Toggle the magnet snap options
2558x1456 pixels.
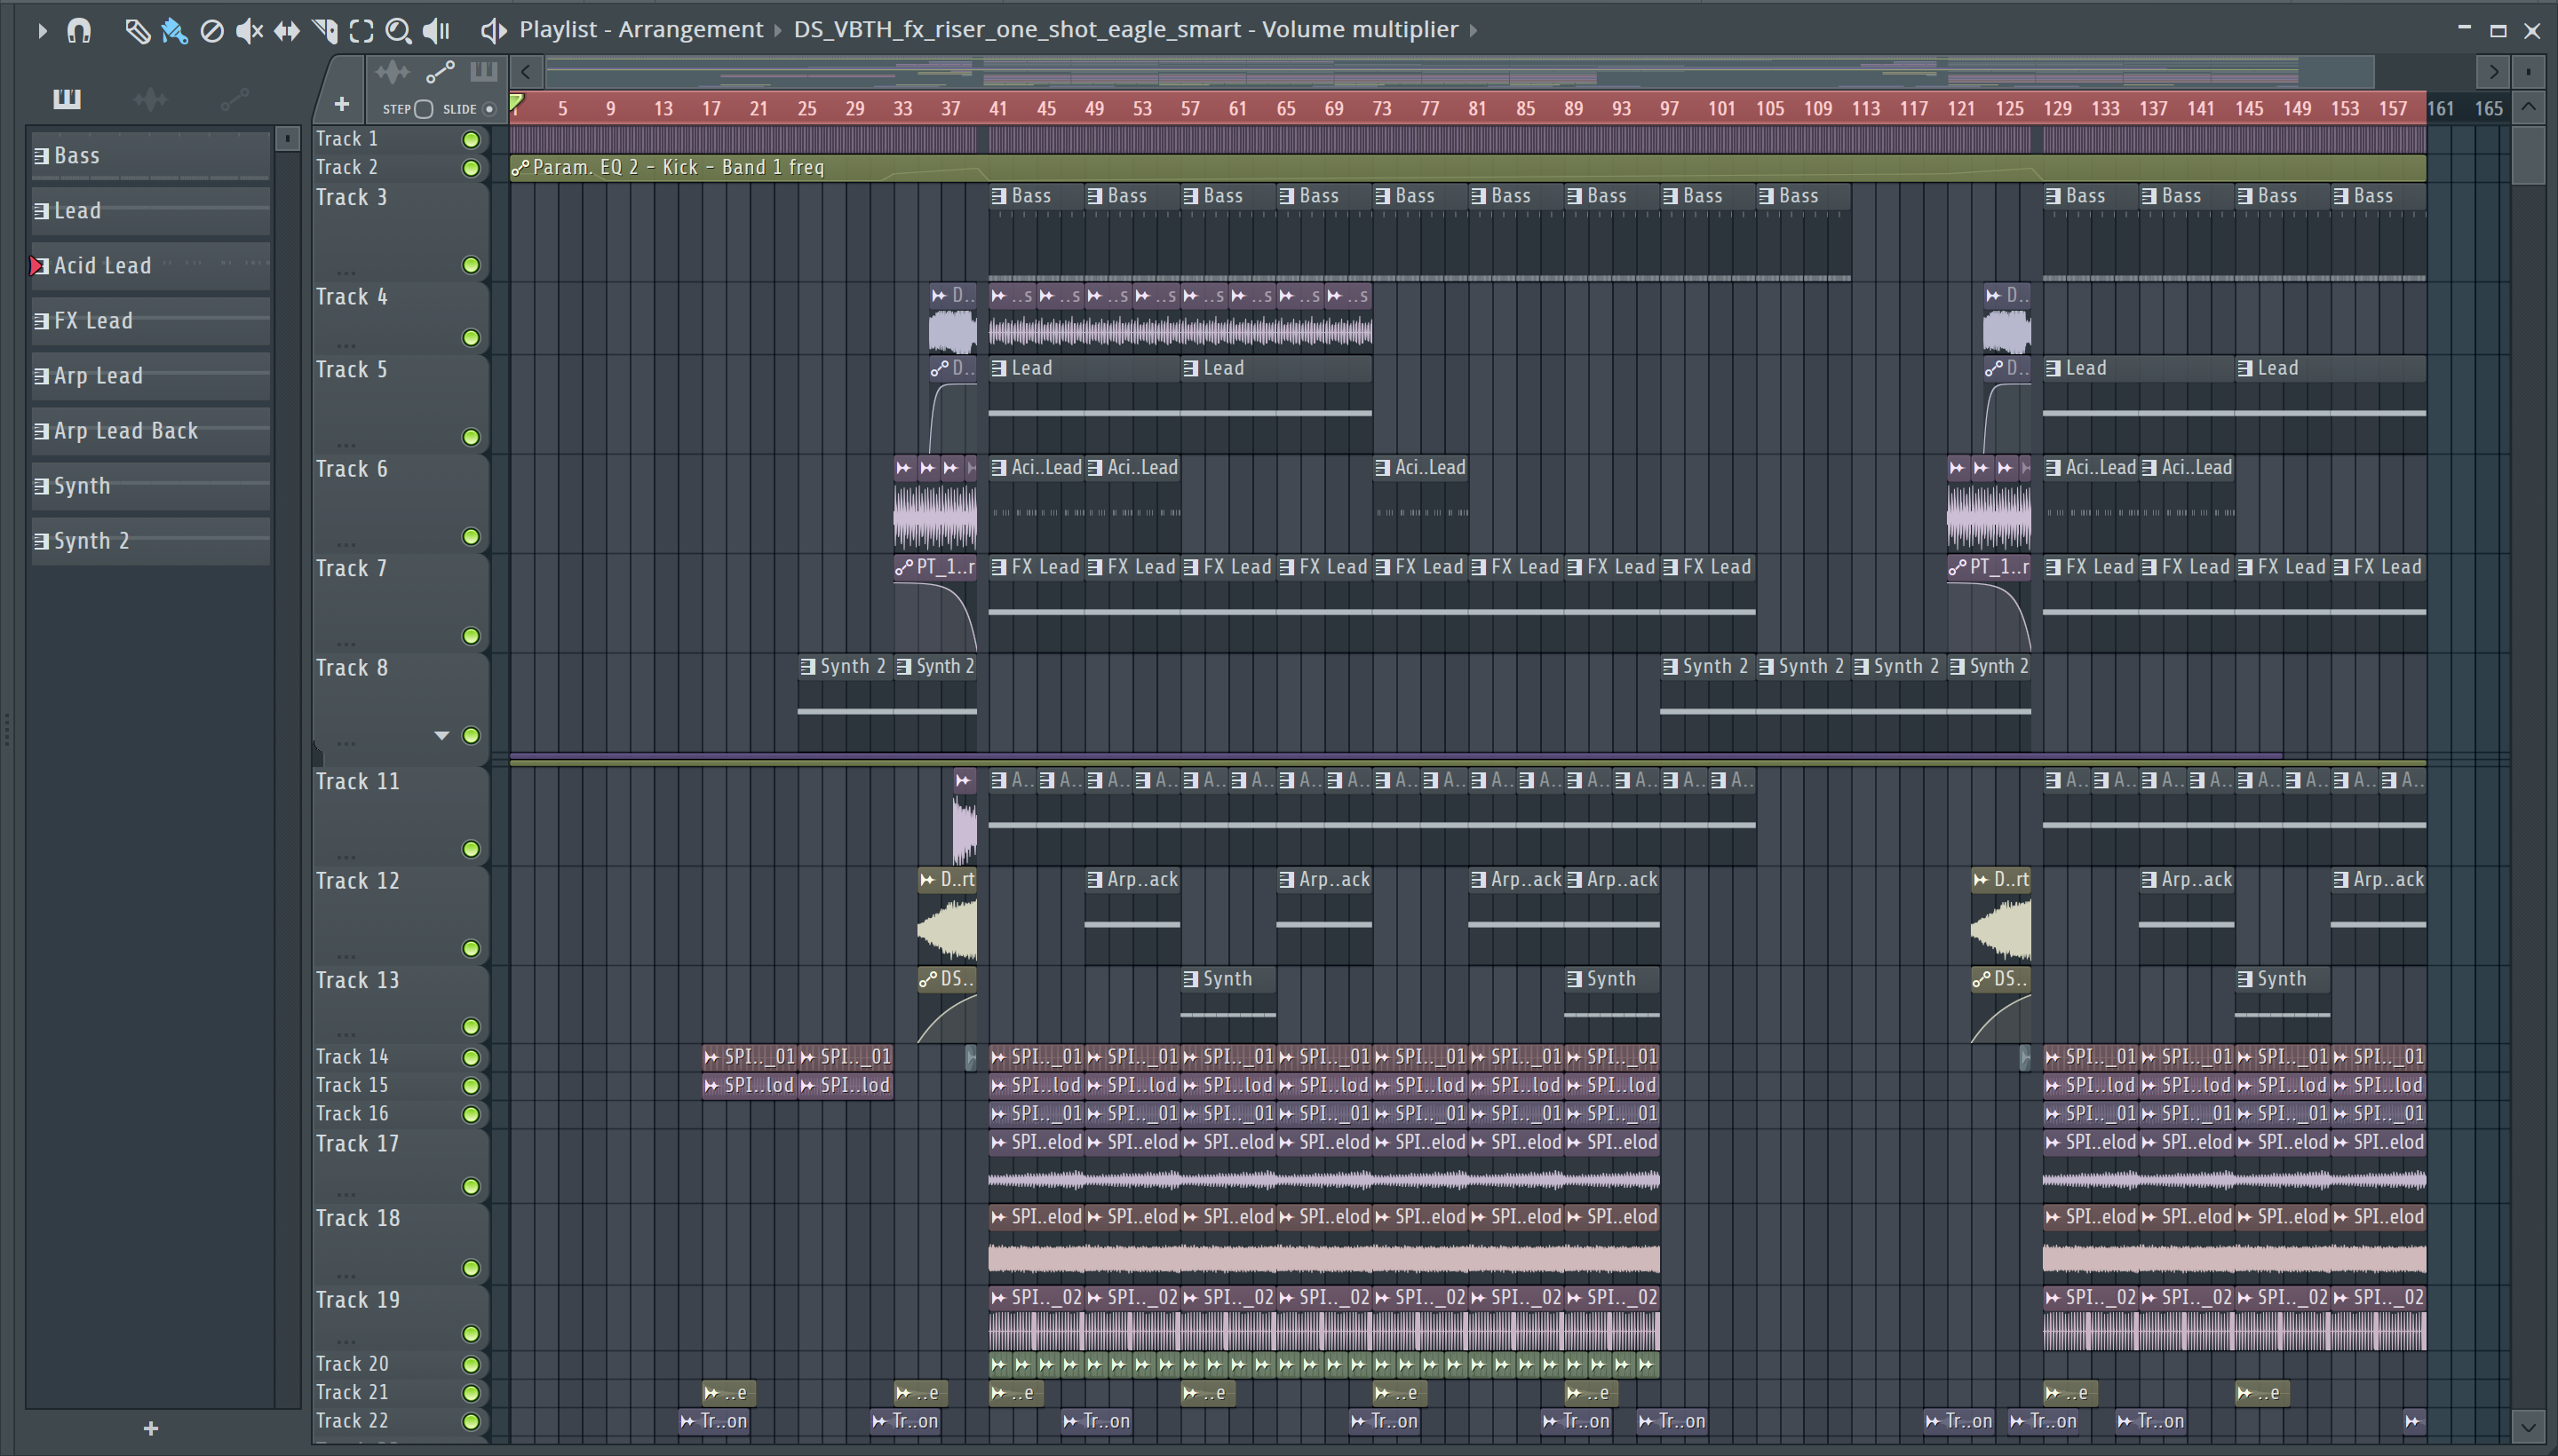click(x=79, y=31)
